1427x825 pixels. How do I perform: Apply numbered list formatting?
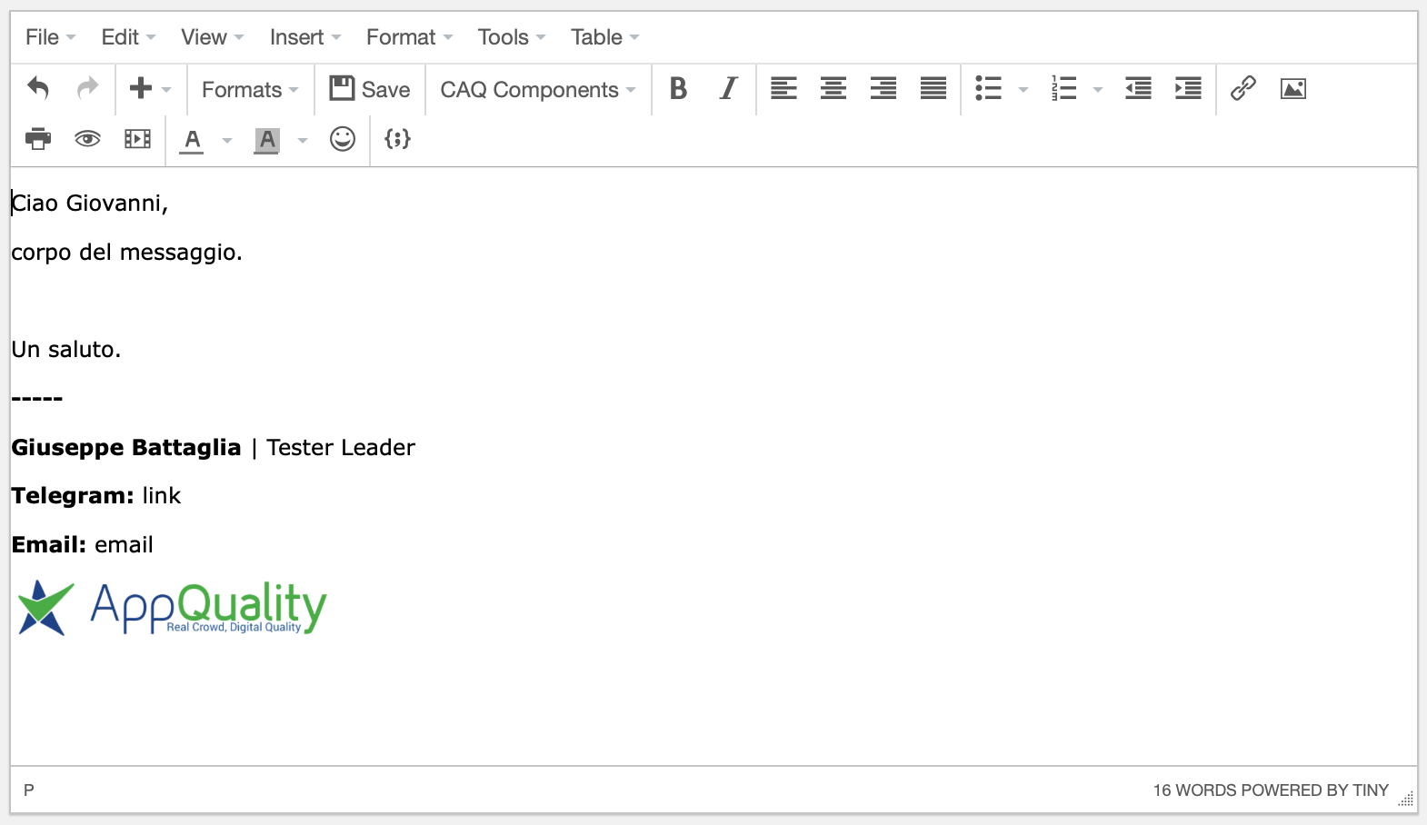tap(1063, 88)
